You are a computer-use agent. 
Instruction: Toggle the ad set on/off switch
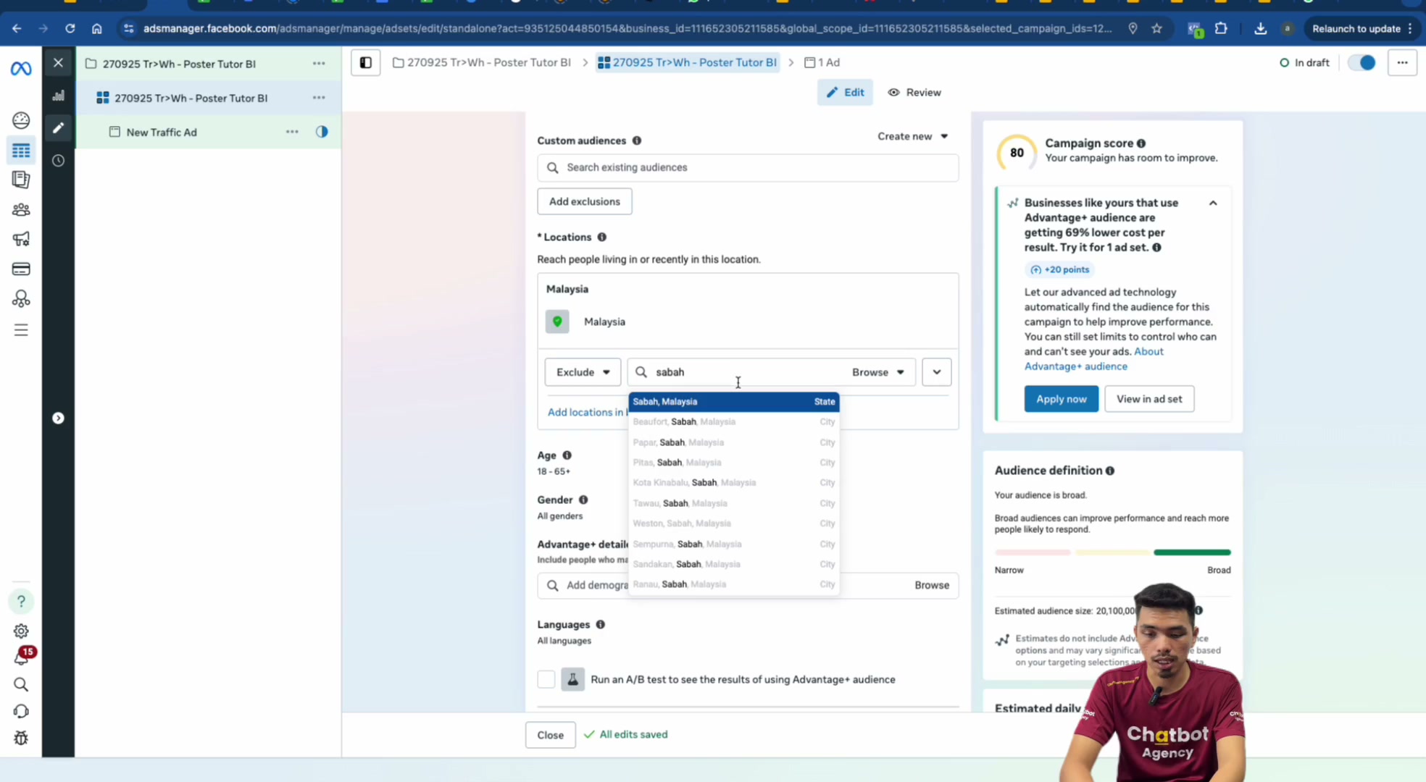click(x=1362, y=63)
